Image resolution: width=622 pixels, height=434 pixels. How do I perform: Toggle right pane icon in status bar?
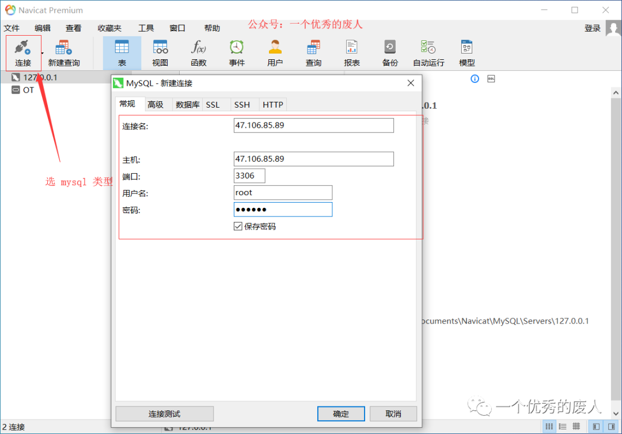click(x=611, y=427)
